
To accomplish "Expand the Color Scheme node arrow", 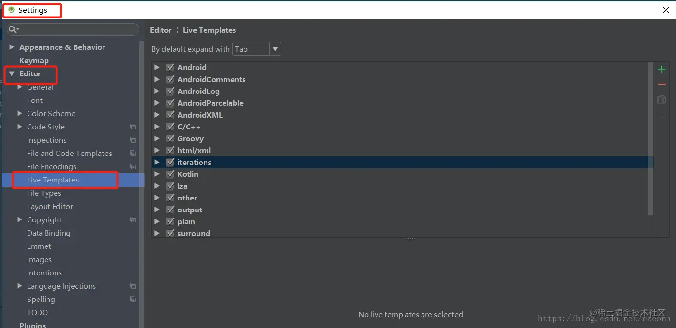I will click(x=19, y=113).
